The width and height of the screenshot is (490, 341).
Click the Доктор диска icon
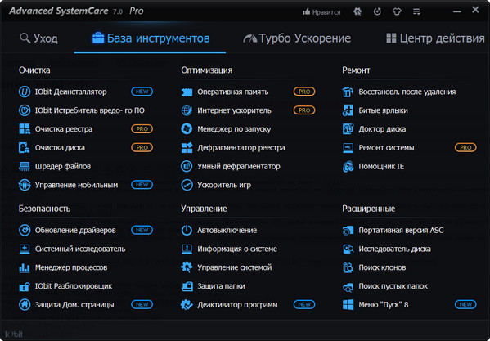(x=348, y=129)
